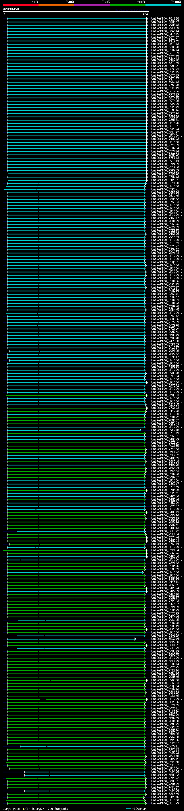The width and height of the screenshot is (184, 811).
Task: Select label UniRef100_C7YIO5
Action: 165,705
